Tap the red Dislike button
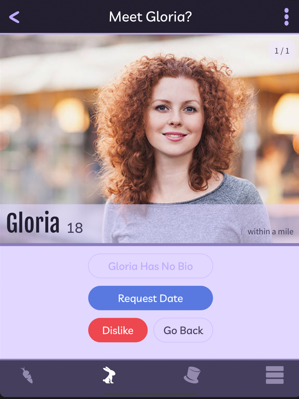 point(118,330)
